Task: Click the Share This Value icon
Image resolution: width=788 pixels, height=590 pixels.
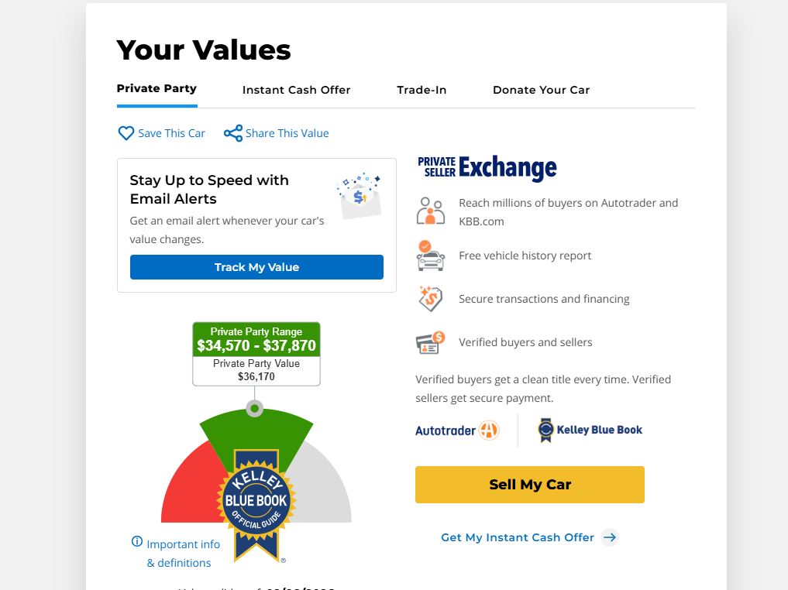Action: click(x=233, y=133)
